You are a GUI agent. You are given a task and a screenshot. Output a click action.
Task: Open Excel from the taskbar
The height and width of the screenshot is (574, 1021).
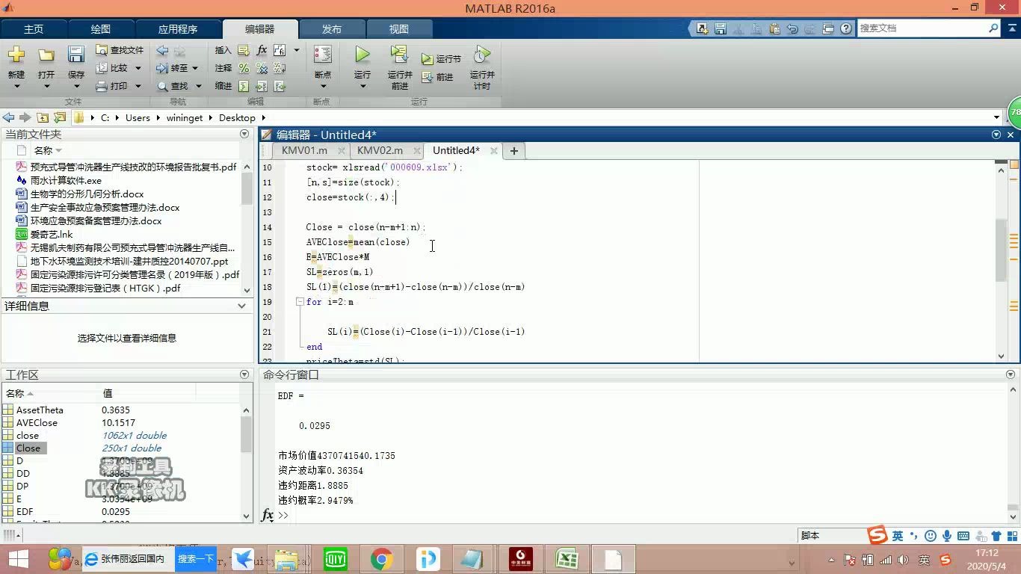(567, 559)
